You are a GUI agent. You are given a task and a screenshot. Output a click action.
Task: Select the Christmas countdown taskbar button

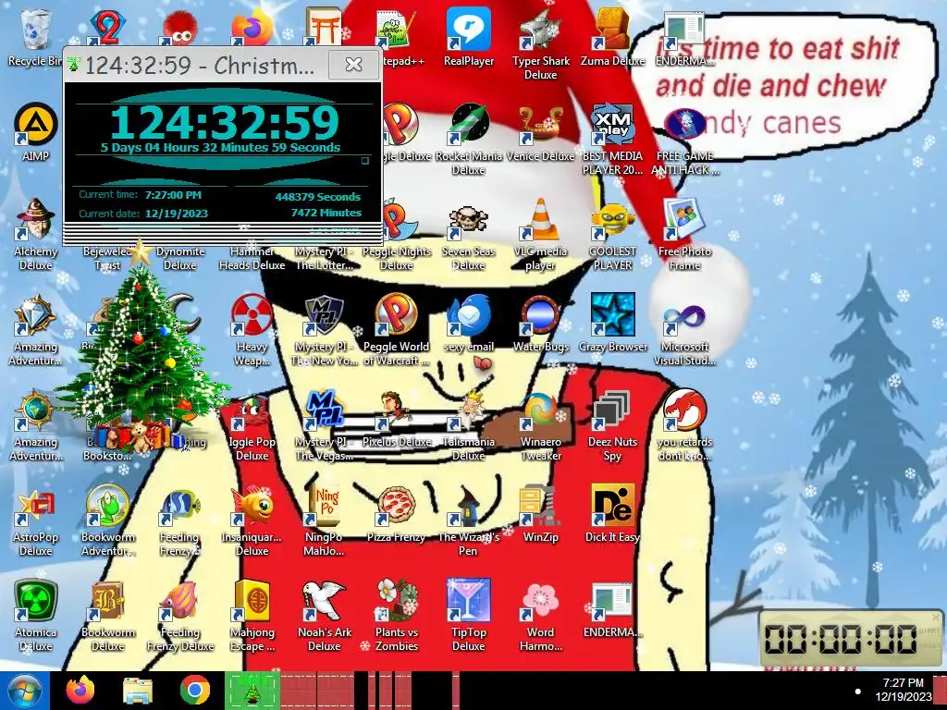(x=252, y=691)
